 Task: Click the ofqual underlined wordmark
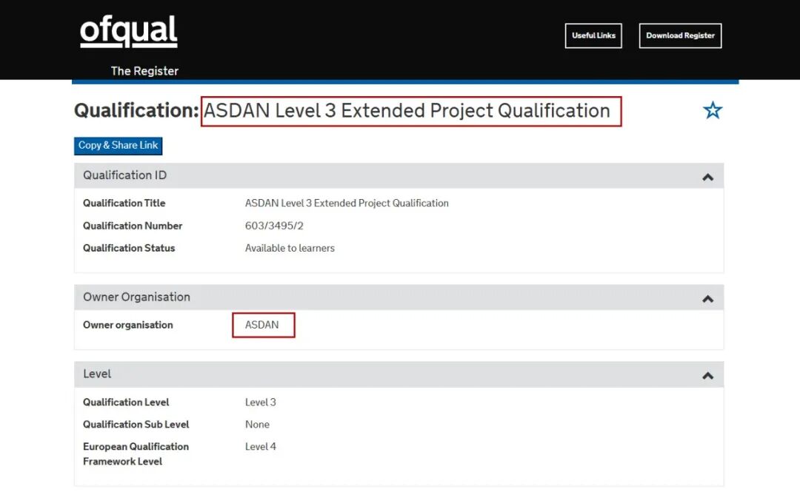127,31
